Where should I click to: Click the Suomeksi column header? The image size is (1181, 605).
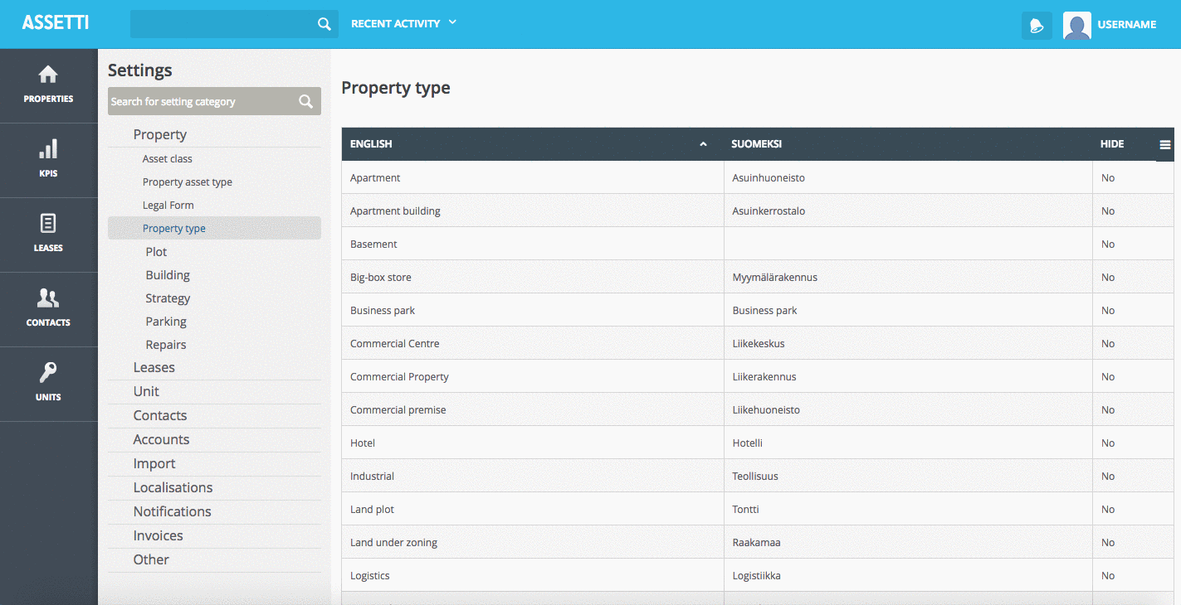pos(756,144)
